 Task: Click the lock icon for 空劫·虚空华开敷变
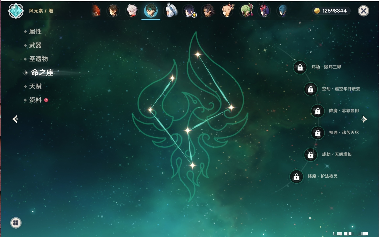tap(310, 89)
